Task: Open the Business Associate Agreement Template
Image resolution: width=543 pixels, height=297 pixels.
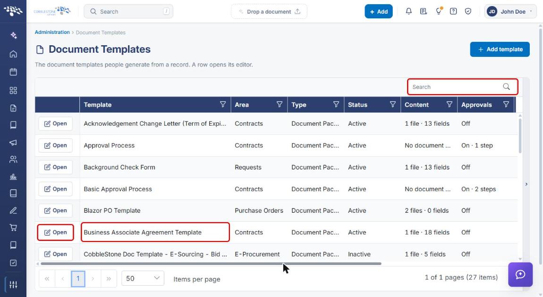Action: click(55, 233)
